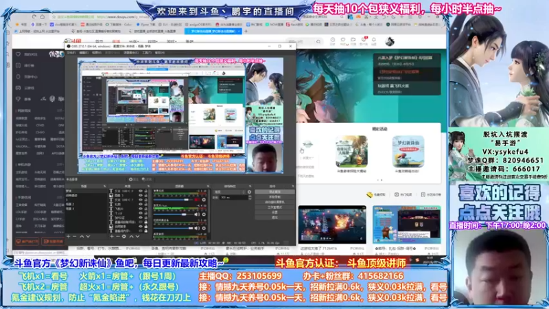Open OBS 文件 menu

[x=71, y=53]
